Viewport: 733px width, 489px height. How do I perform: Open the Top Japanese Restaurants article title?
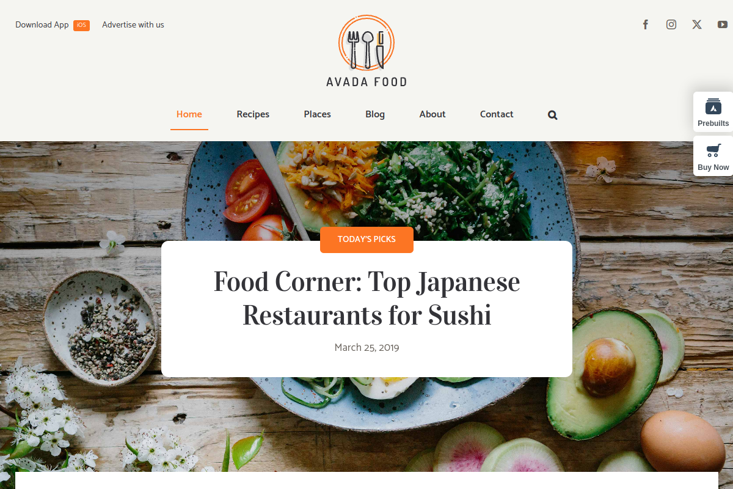366,299
